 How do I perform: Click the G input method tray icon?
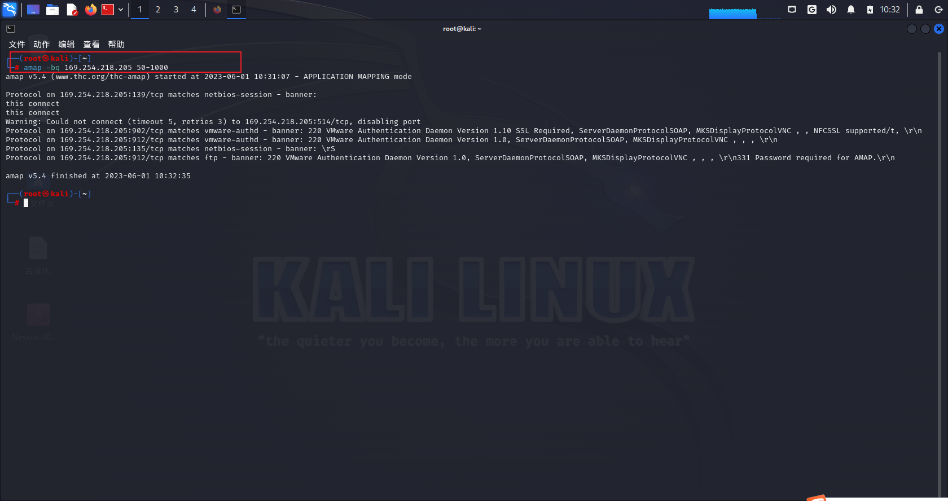812,10
